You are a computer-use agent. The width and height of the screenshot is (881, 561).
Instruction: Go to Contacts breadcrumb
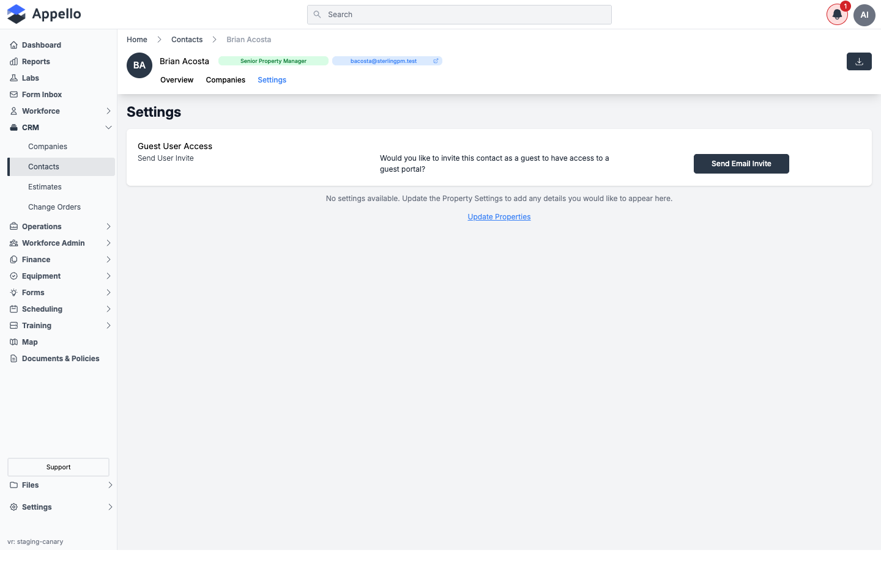pyautogui.click(x=187, y=40)
